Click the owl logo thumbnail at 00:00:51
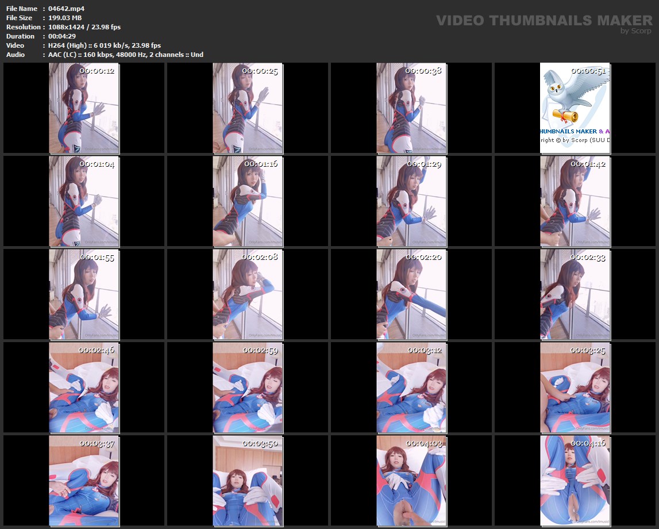The height and width of the screenshot is (529, 659). 575,108
